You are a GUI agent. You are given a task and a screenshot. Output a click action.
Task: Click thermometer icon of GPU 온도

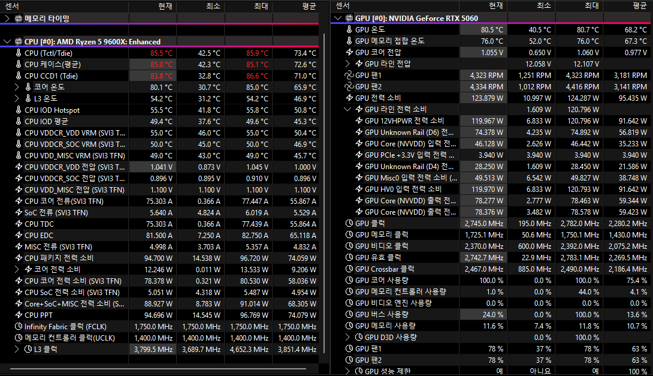click(349, 29)
